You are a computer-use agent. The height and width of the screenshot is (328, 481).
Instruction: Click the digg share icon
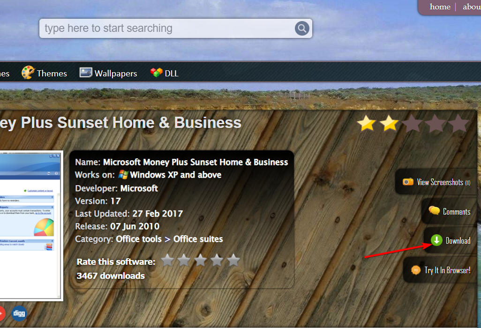pos(19,313)
